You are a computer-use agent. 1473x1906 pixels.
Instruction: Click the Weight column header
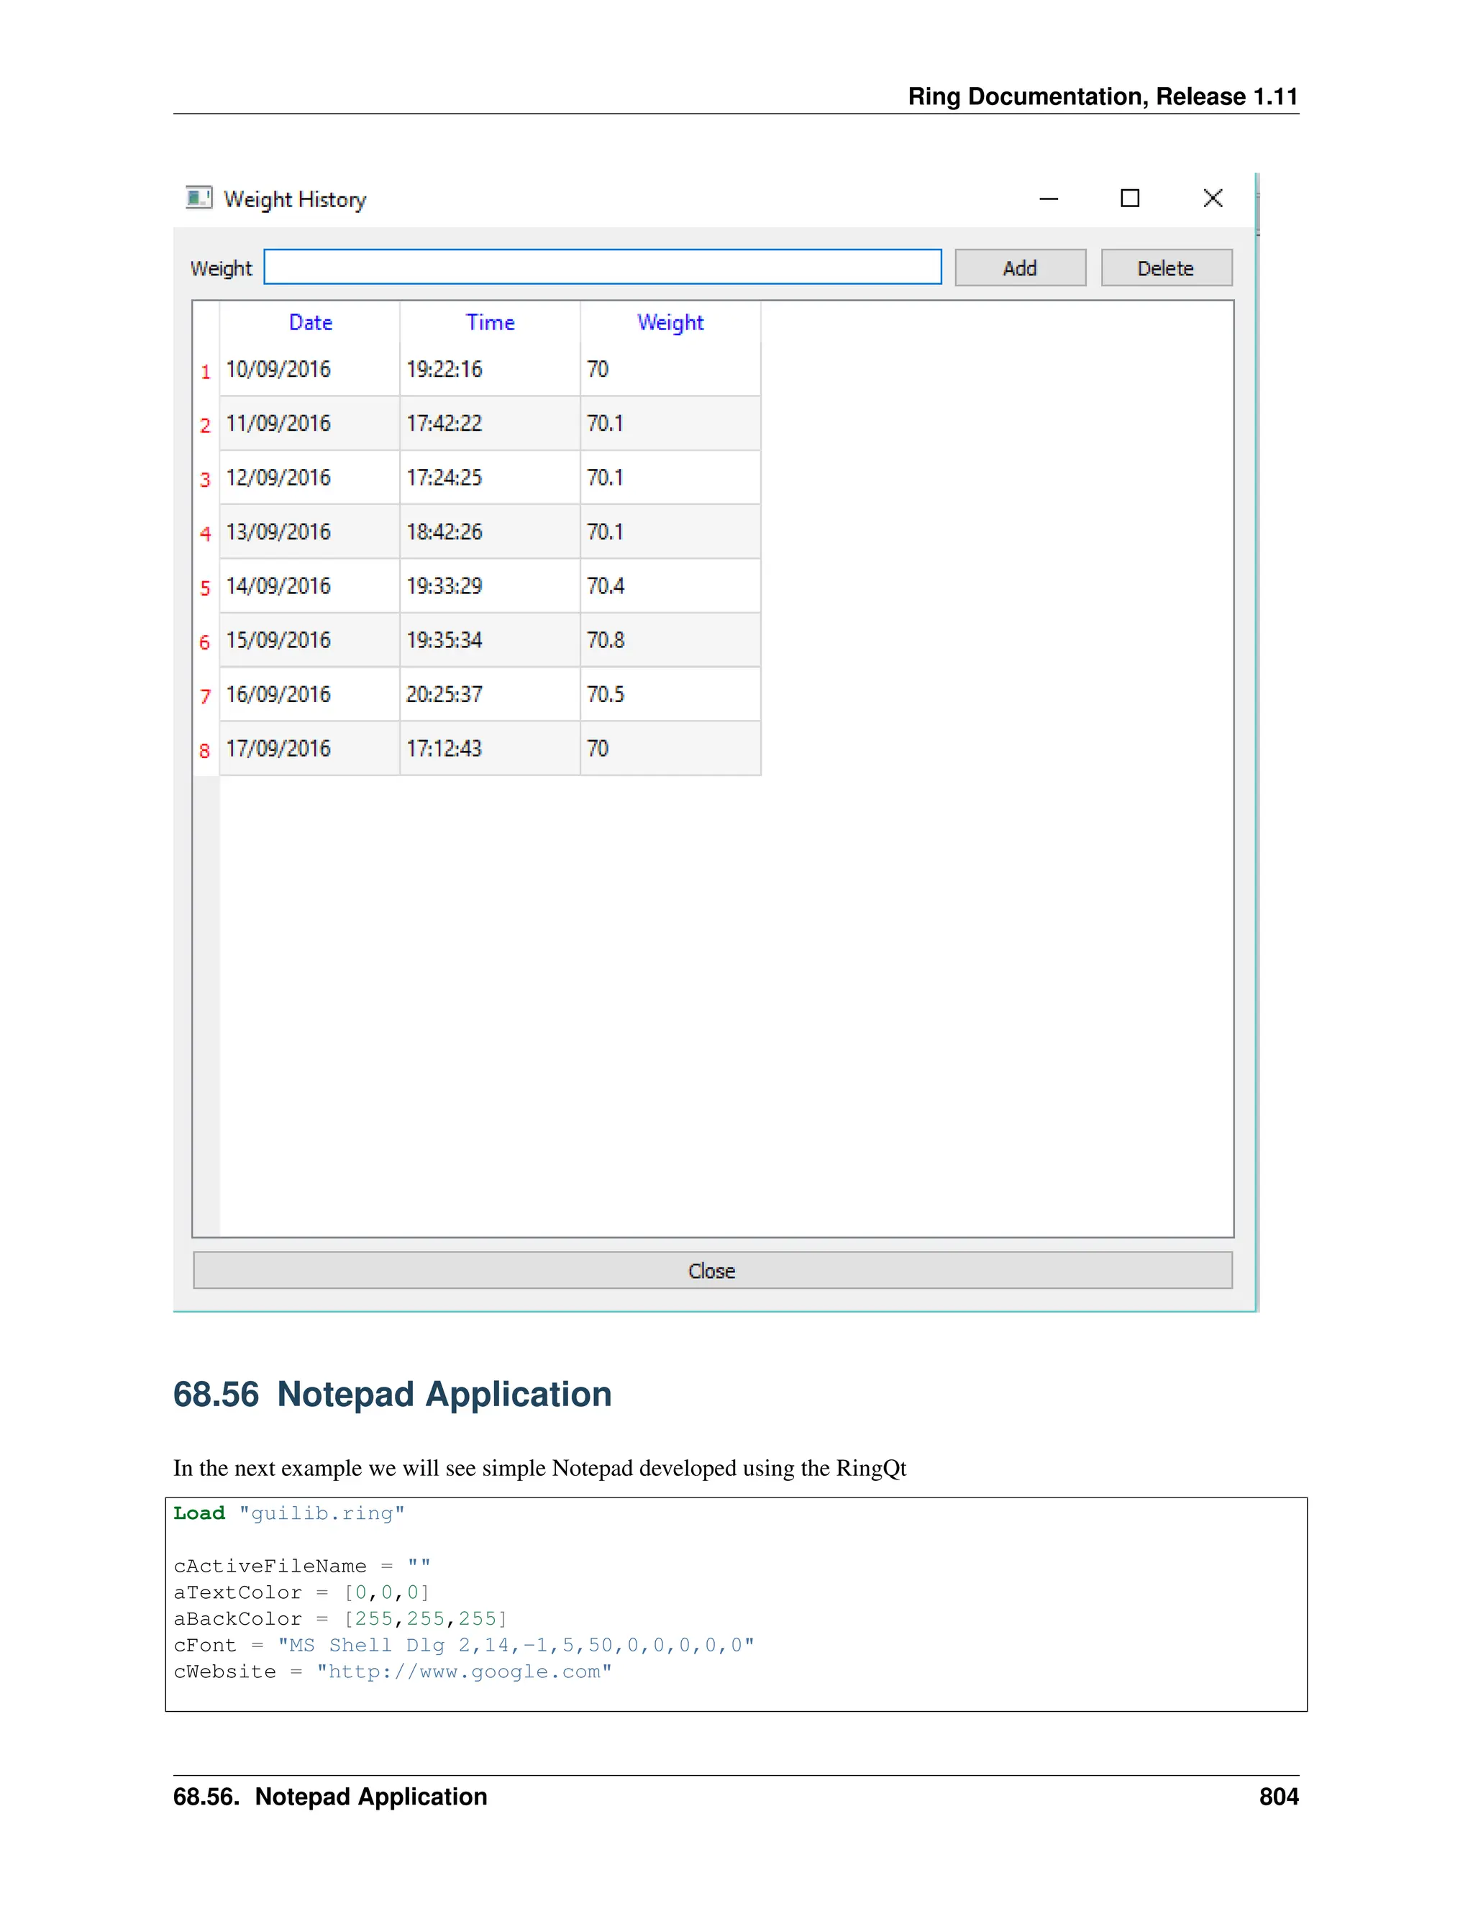click(x=670, y=323)
